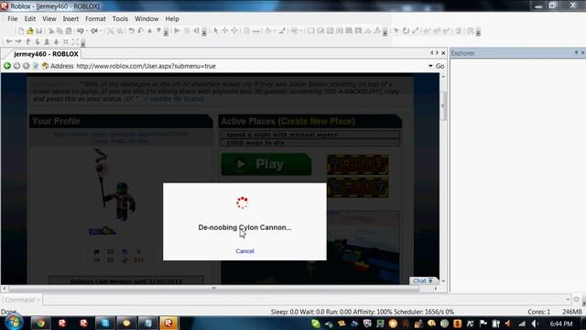The width and height of the screenshot is (586, 330).
Task: Open the Edit menu
Action: pyautogui.click(x=30, y=18)
